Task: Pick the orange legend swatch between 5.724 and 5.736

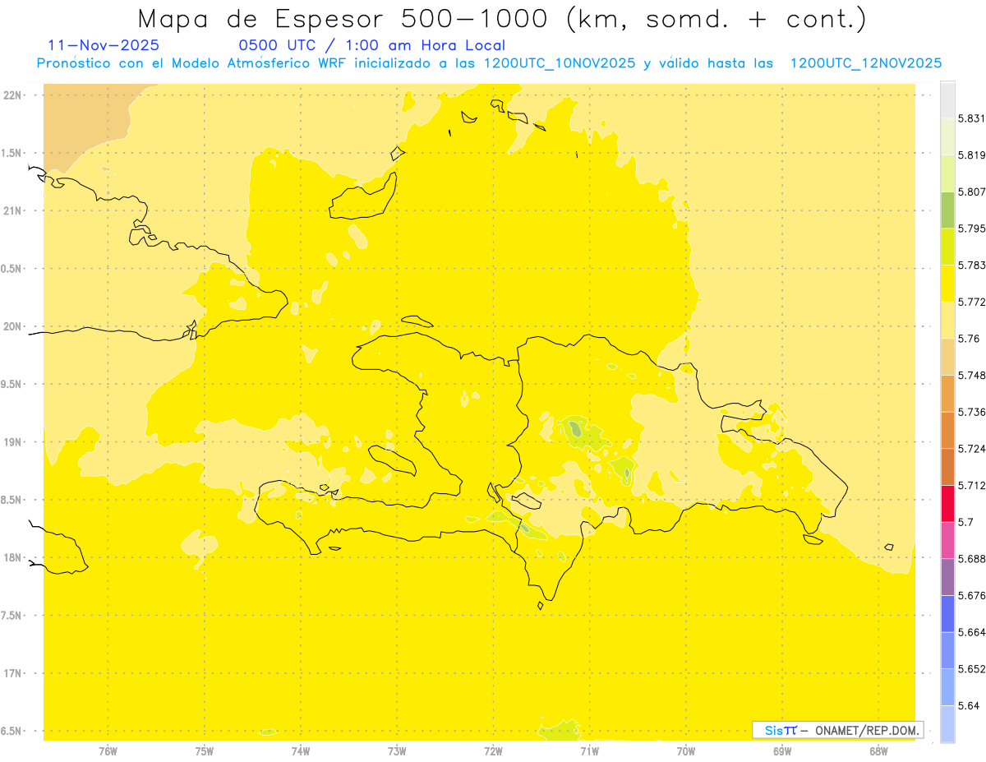Action: click(947, 430)
